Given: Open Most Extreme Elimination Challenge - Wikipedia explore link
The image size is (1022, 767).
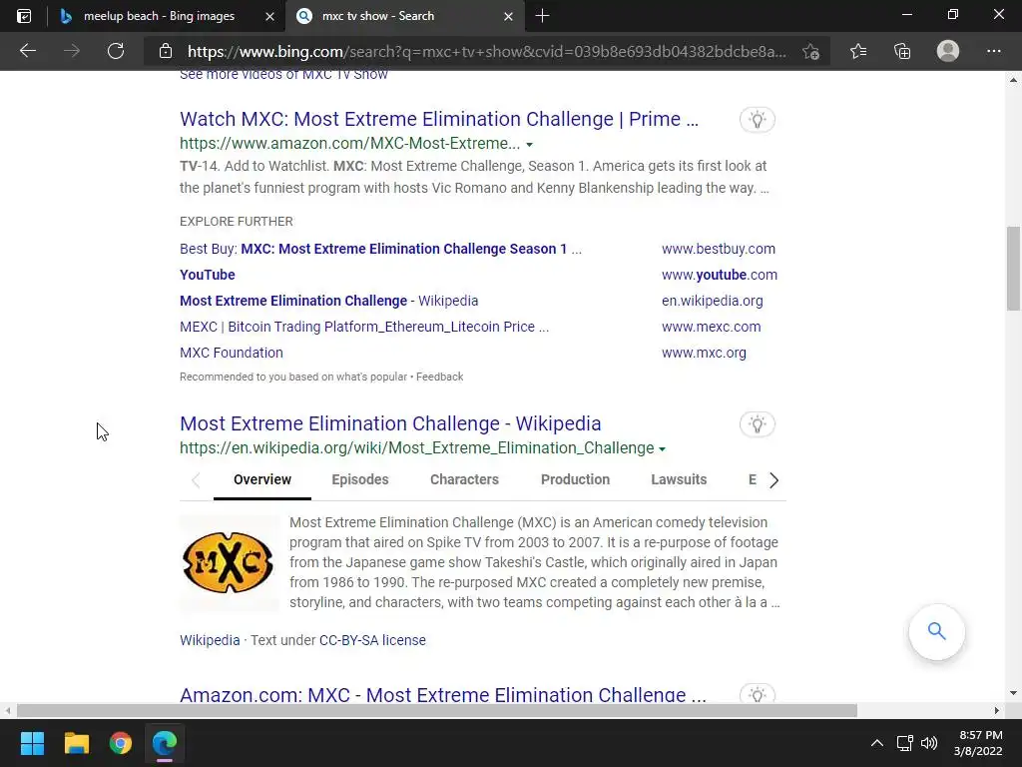Looking at the screenshot, I should (329, 301).
